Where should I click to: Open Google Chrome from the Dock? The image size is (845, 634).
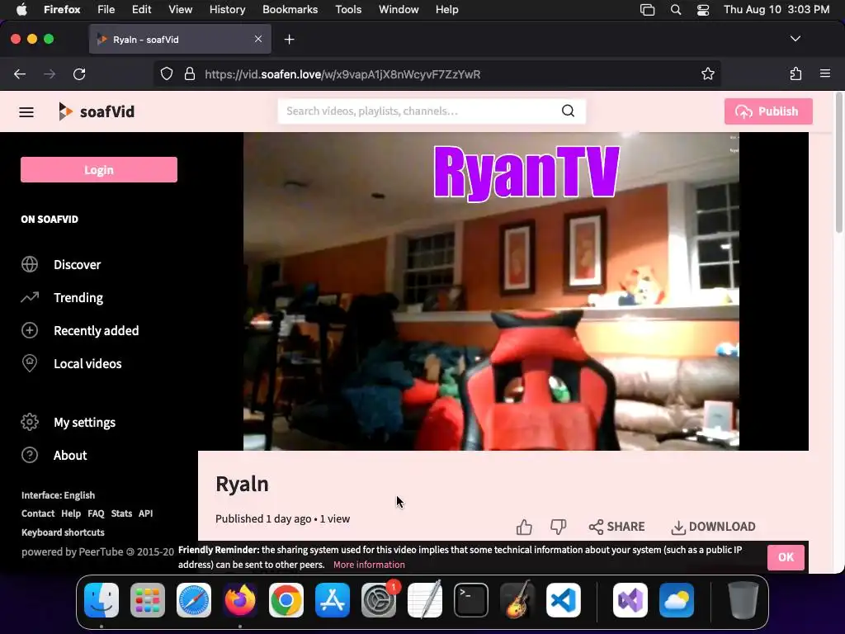pyautogui.click(x=286, y=600)
